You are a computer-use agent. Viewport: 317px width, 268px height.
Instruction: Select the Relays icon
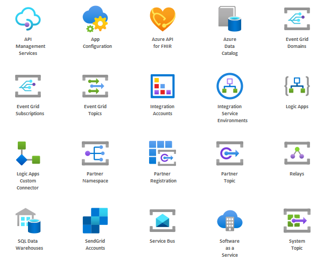coord(297,153)
